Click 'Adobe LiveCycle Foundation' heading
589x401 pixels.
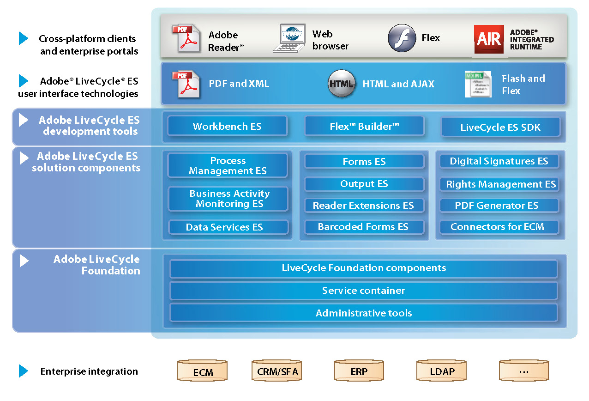pyautogui.click(x=96, y=265)
